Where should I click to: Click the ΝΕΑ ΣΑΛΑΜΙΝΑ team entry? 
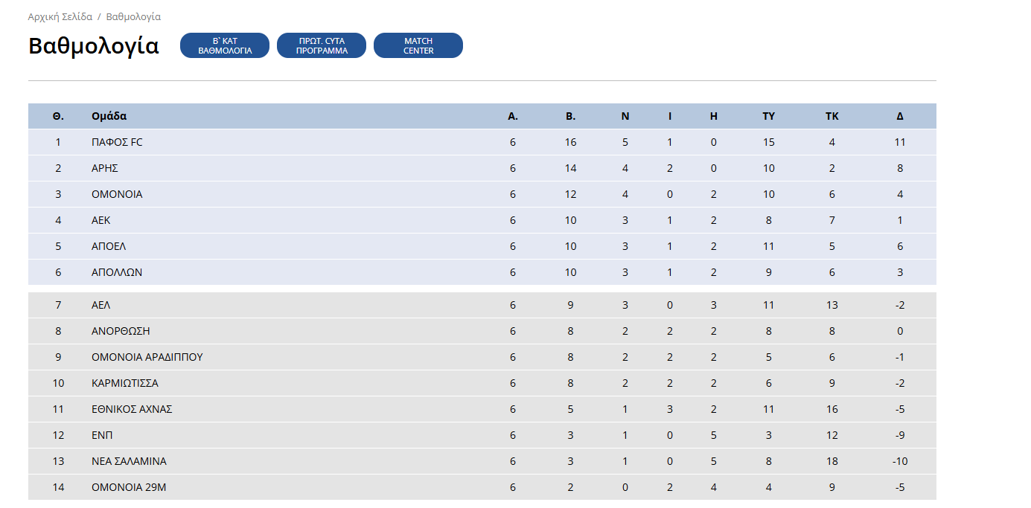click(x=129, y=461)
